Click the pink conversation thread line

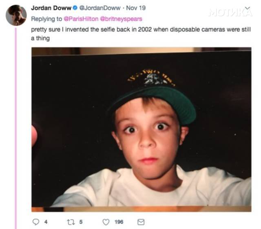pyautogui.click(x=16, y=128)
